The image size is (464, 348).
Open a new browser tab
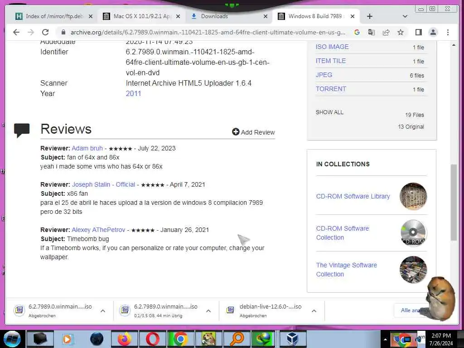tap(370, 16)
